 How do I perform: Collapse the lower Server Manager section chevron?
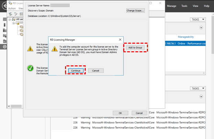pos(201,97)
